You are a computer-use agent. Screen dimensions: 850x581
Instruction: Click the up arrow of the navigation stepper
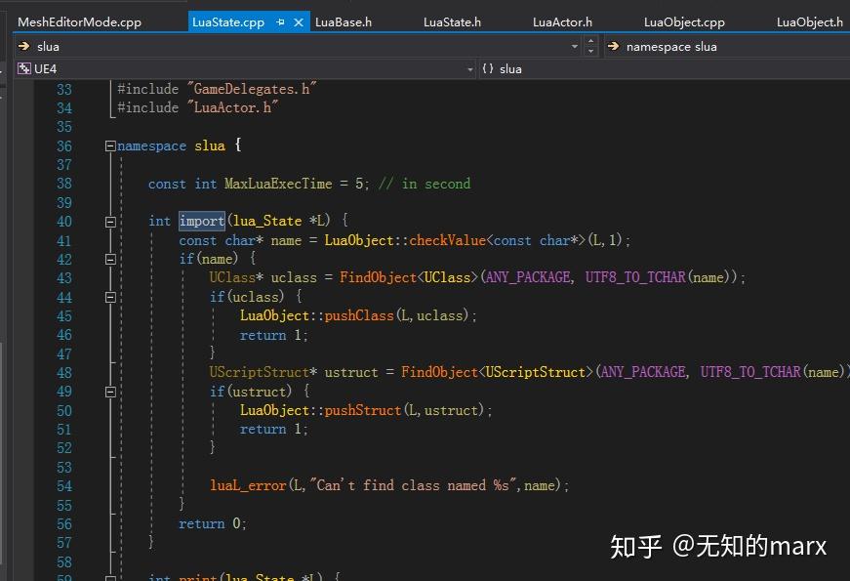pyautogui.click(x=588, y=42)
